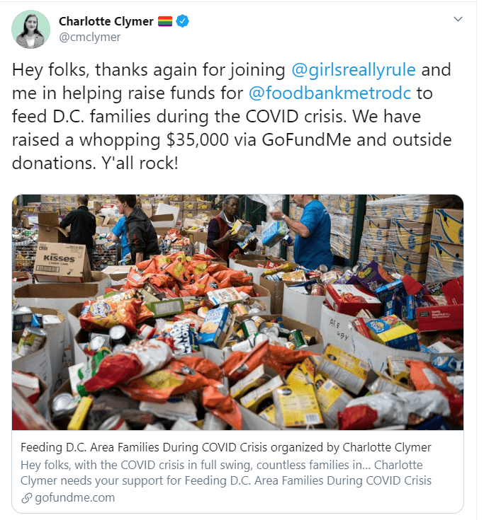This screenshot has width=484, height=520.
Task: Click the Charlotte Clymer display name
Action: coord(106,21)
